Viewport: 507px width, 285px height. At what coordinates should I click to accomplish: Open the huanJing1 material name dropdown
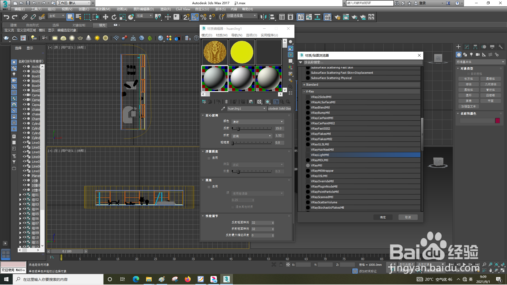click(x=247, y=109)
